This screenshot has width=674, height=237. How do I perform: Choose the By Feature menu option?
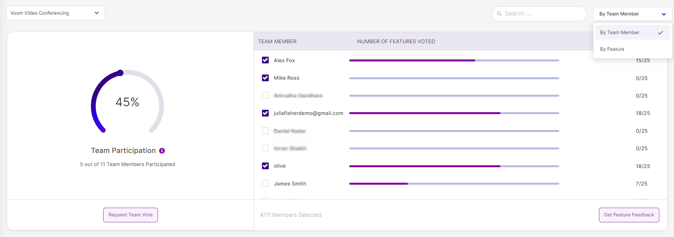(x=612, y=49)
